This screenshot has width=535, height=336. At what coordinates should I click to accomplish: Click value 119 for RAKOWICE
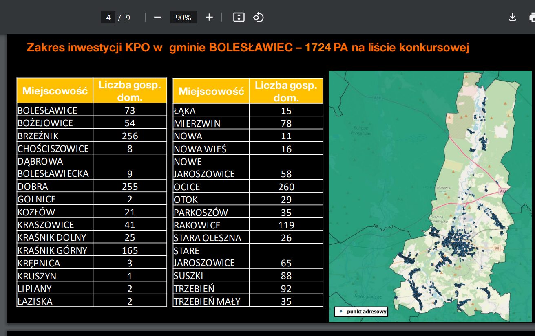(286, 225)
